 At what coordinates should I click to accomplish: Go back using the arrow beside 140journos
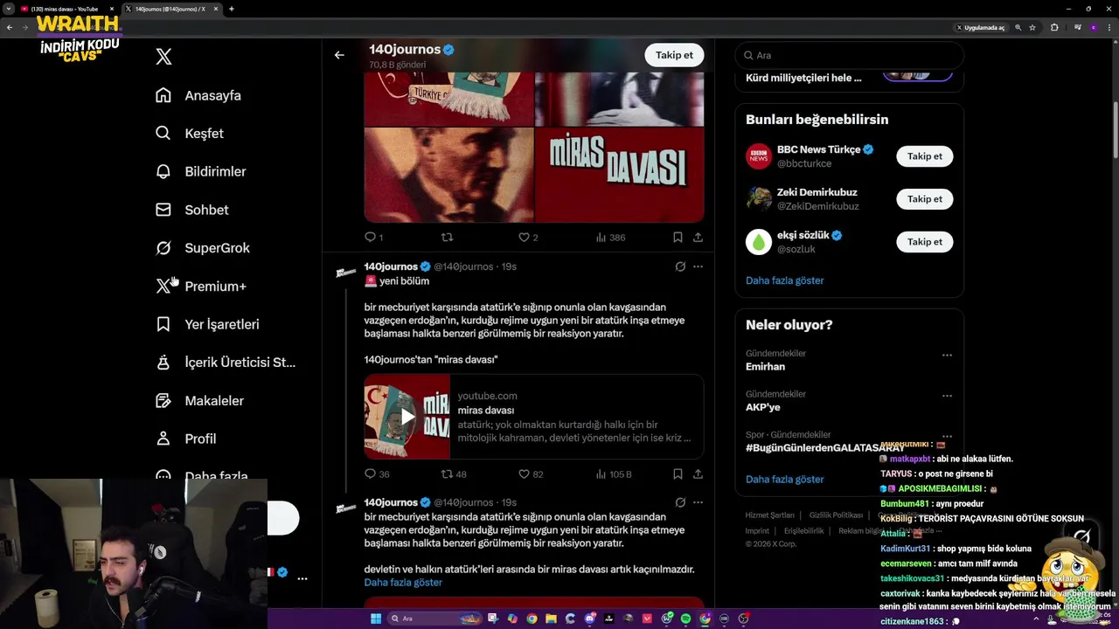point(339,55)
